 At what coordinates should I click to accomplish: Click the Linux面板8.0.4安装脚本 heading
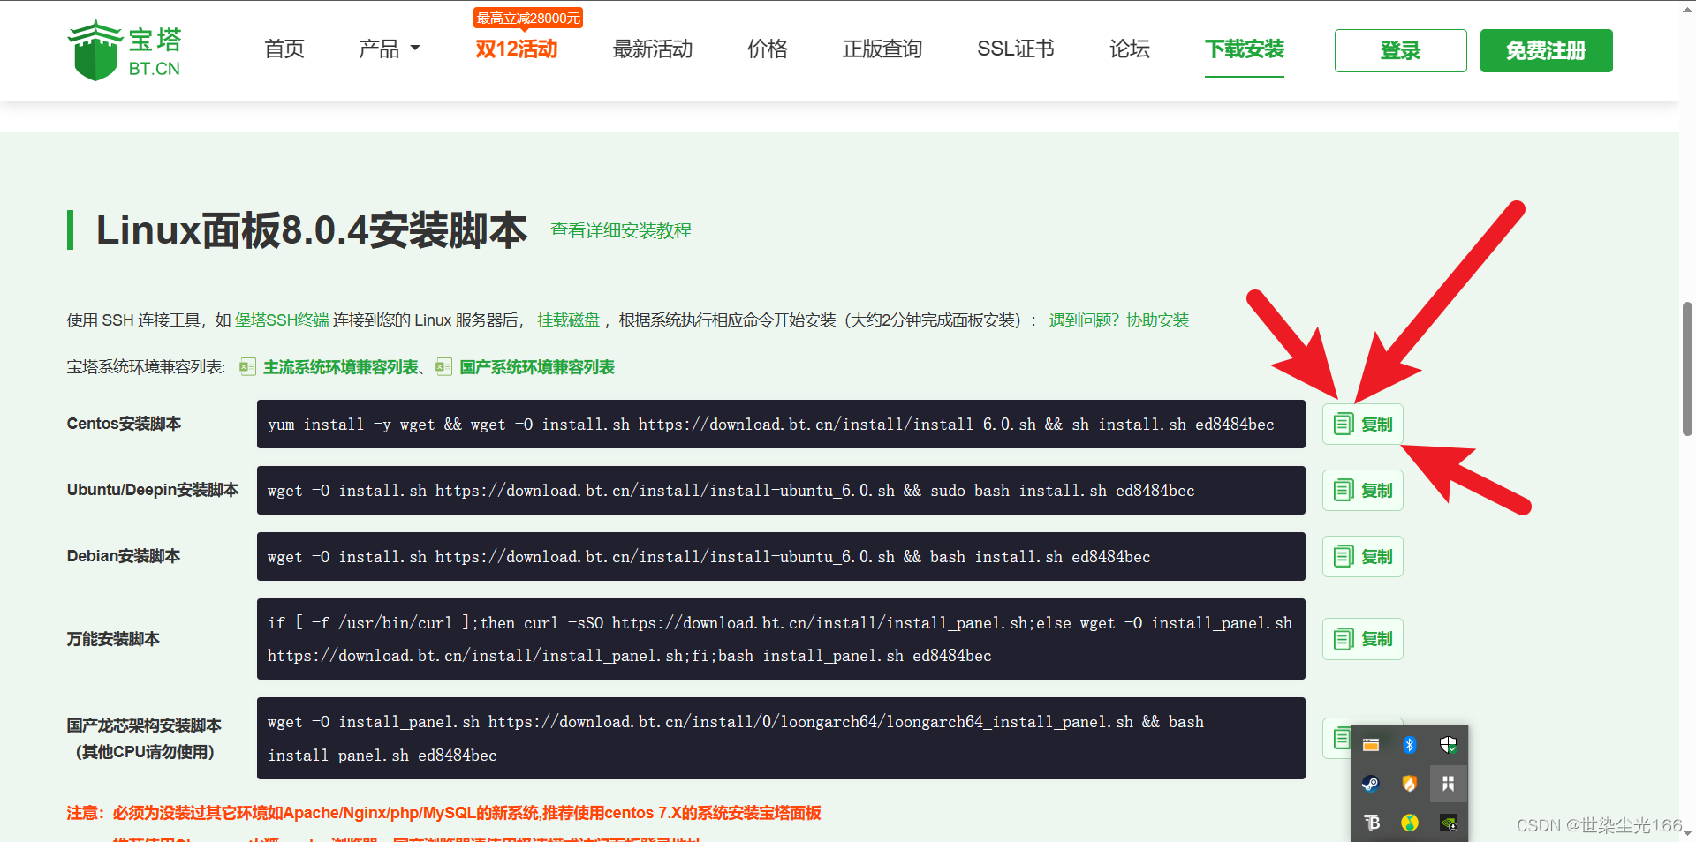click(x=312, y=230)
